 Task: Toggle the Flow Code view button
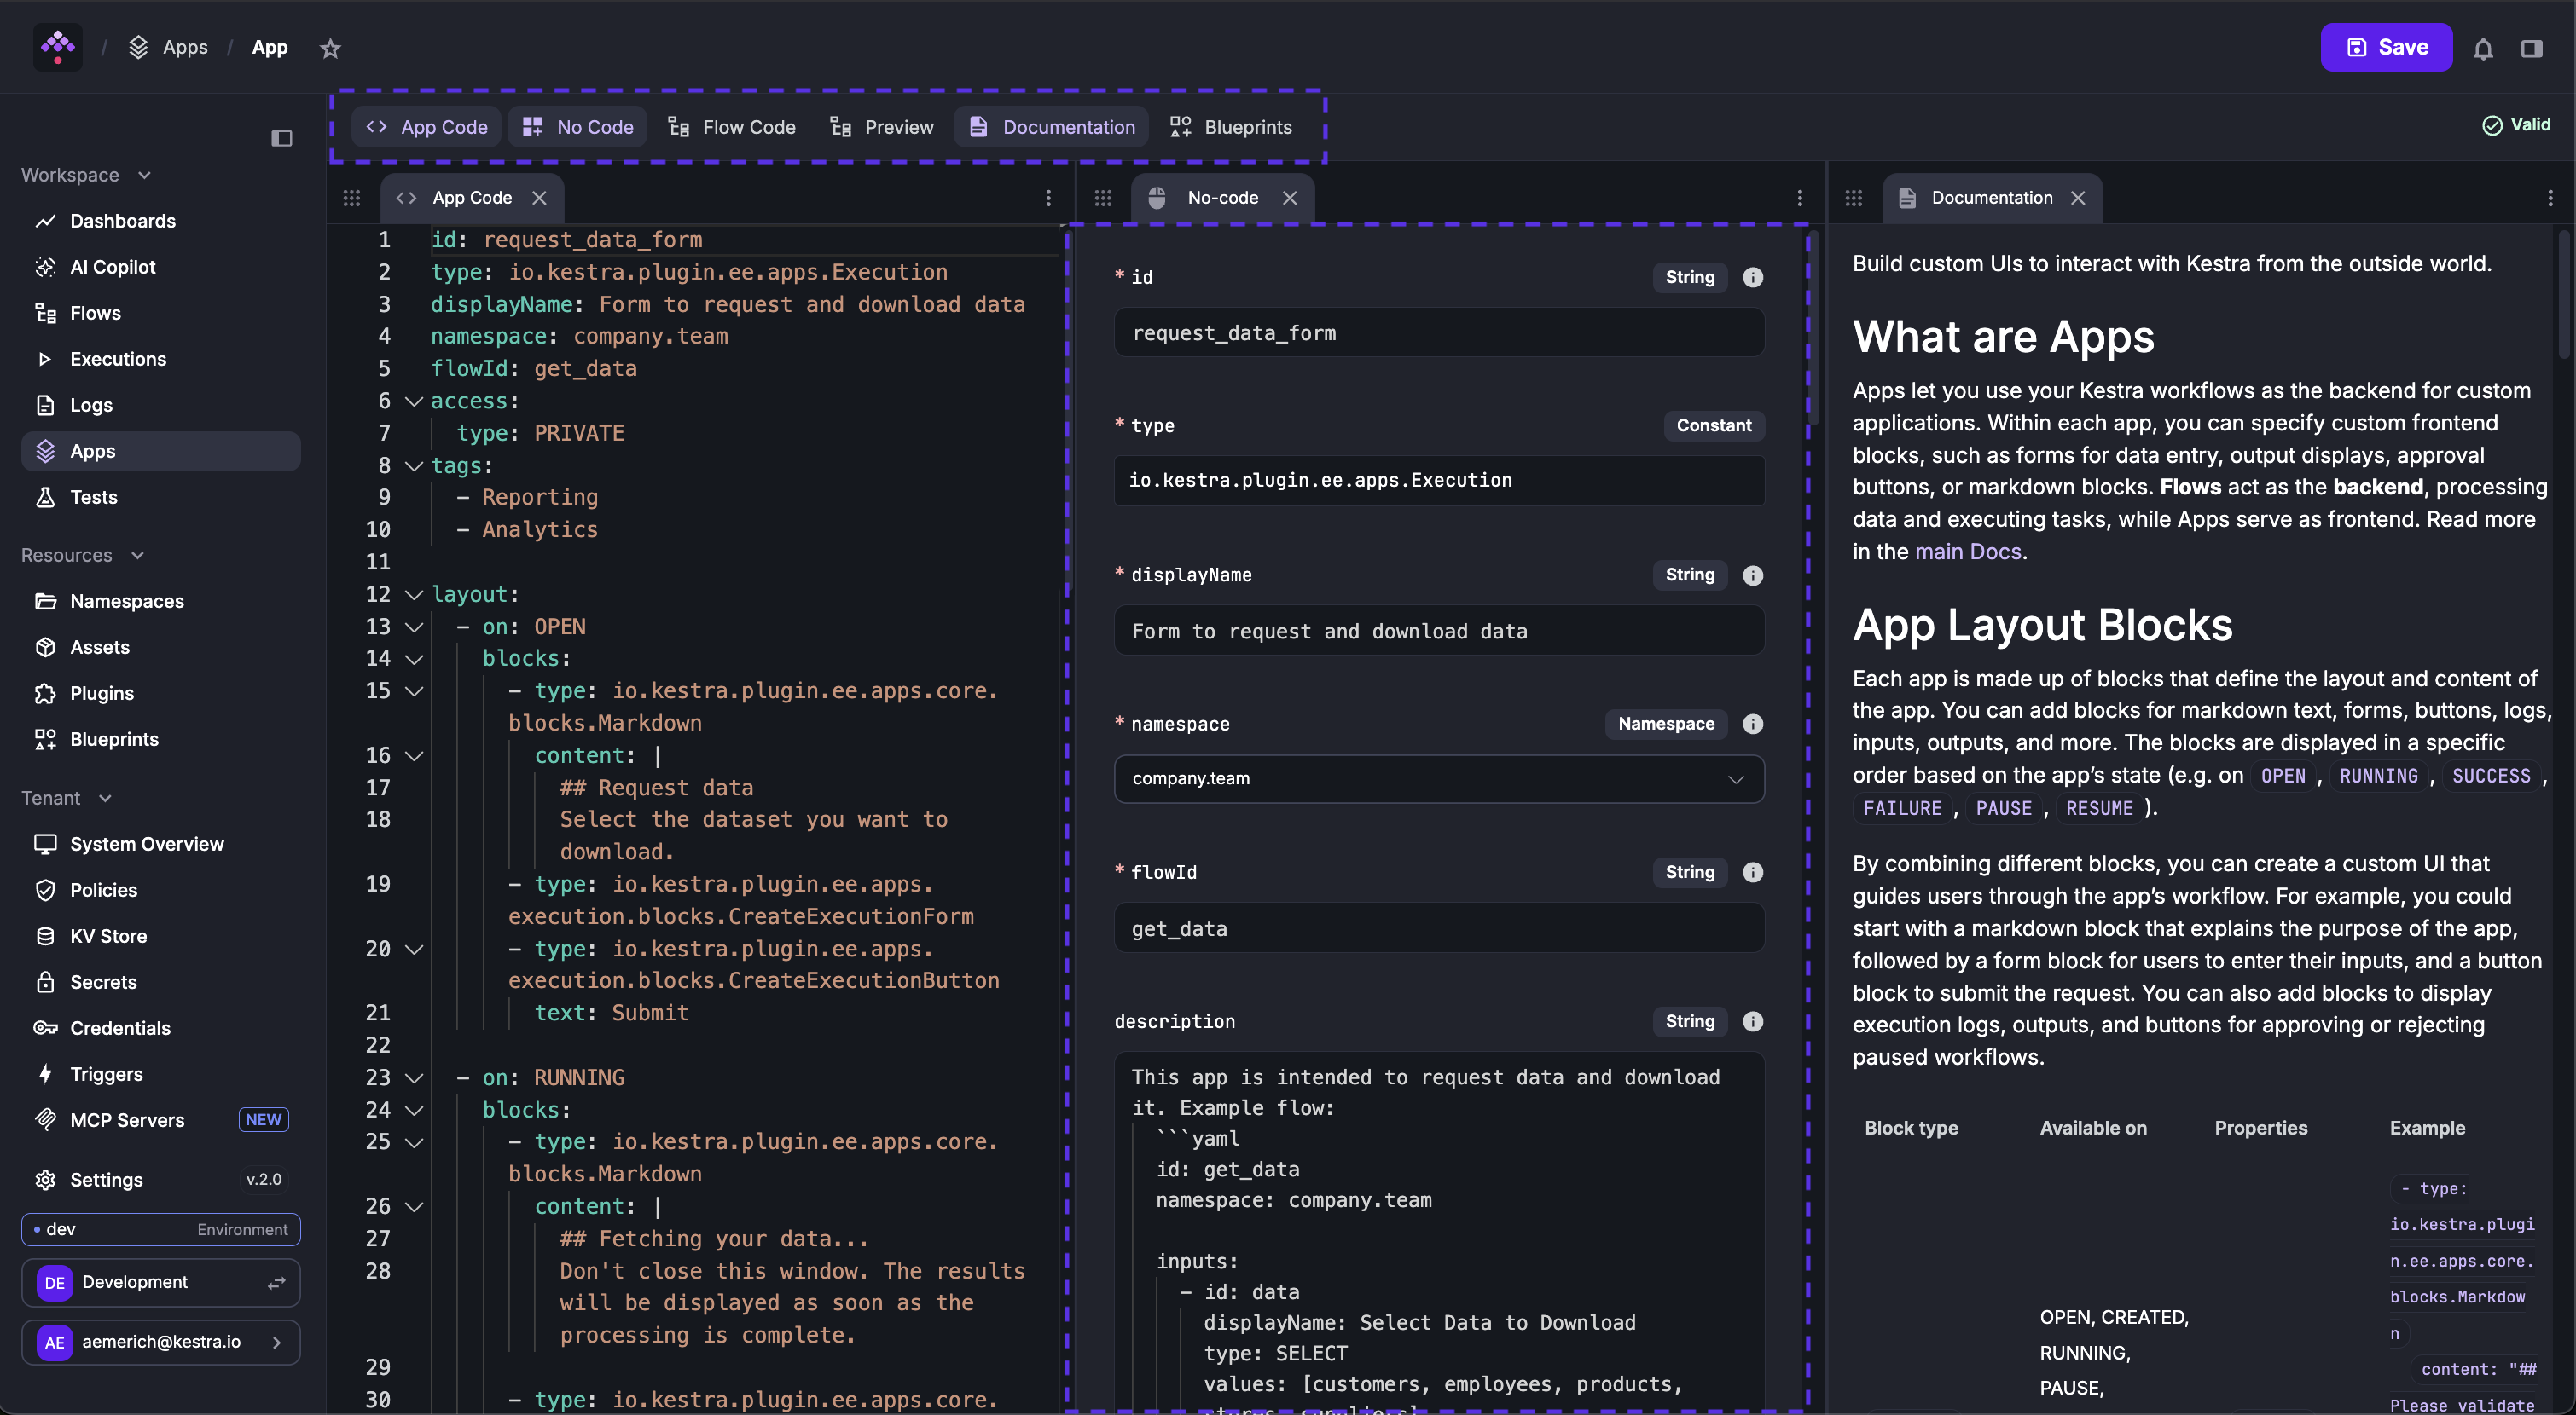732,127
